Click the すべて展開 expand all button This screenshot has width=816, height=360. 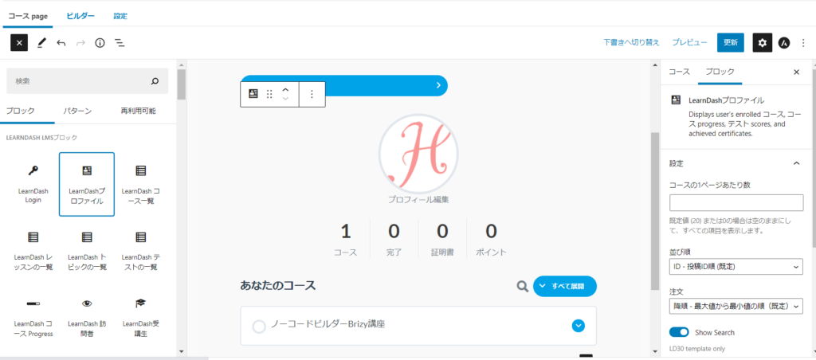pyautogui.click(x=565, y=286)
